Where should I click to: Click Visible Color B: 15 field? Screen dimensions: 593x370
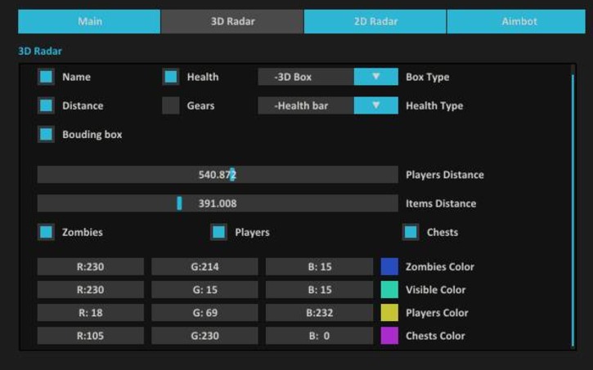click(319, 290)
